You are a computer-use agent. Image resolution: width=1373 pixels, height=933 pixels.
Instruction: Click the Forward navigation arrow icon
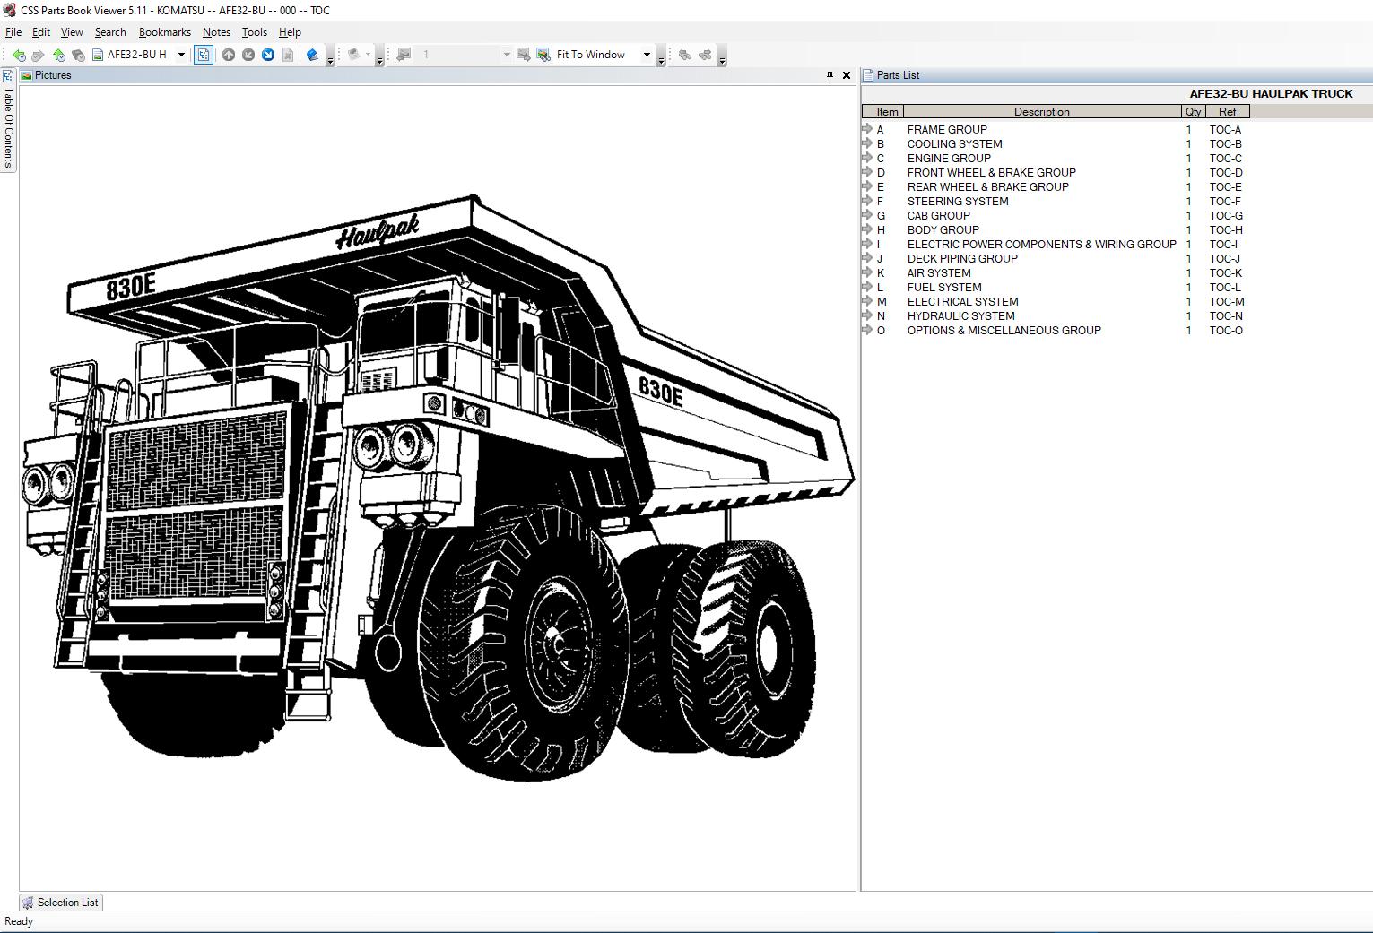point(39,55)
